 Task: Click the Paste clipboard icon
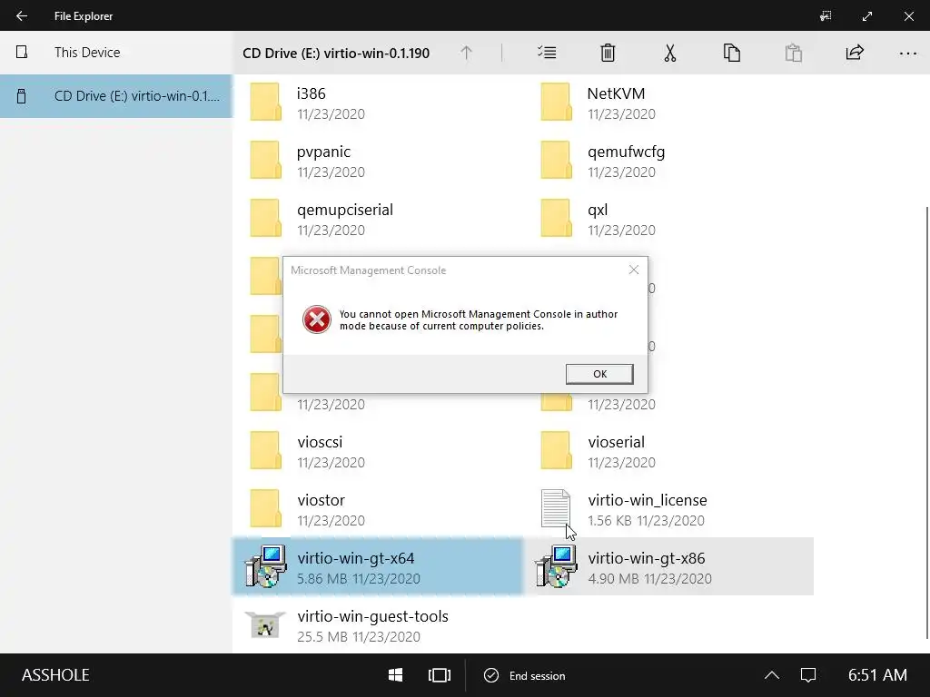click(x=794, y=53)
